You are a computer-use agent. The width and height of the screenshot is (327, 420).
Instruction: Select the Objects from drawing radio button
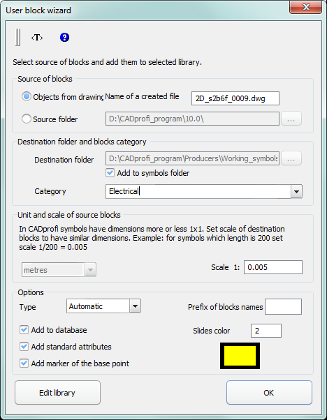pos(27,97)
